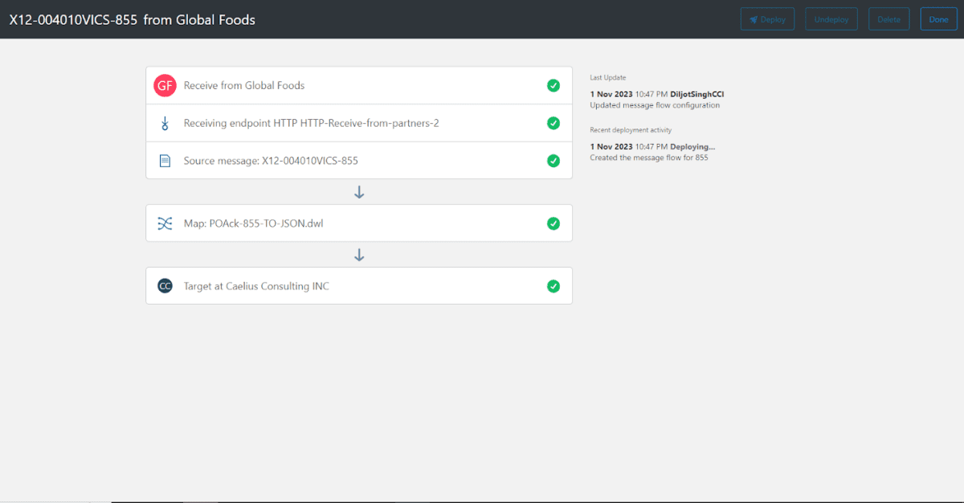This screenshot has height=503, width=964.
Task: Click the page title X12-004010VICS-855 from Global Foods
Action: point(133,19)
